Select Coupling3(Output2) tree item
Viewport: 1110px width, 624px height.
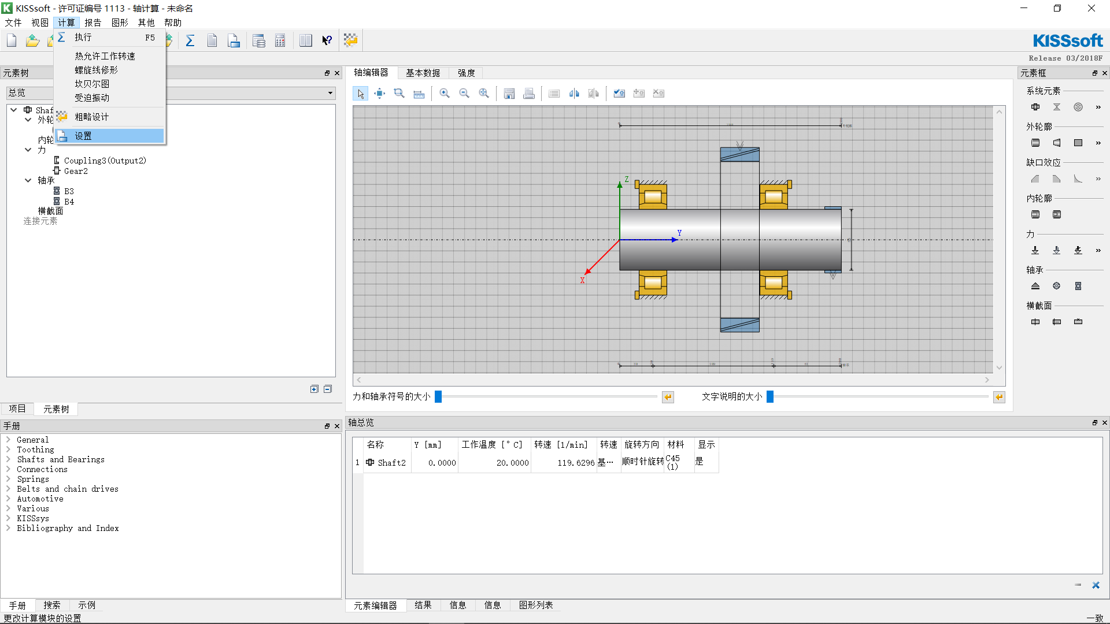105,161
